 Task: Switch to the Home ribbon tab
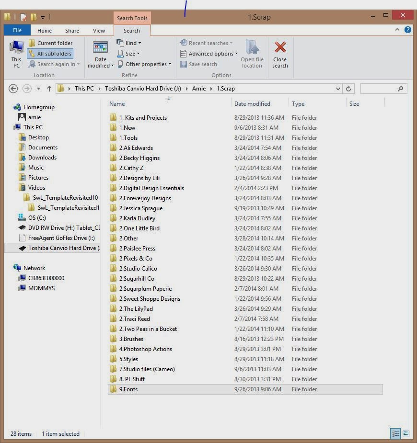click(45, 31)
